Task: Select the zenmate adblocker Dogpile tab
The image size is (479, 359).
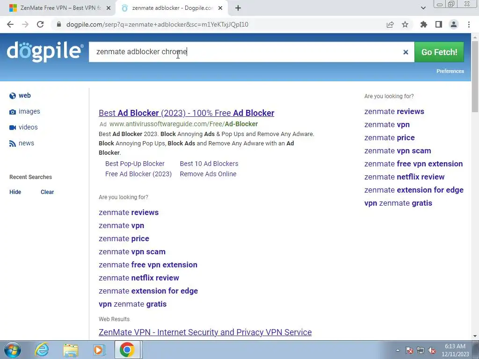Action: (x=173, y=8)
